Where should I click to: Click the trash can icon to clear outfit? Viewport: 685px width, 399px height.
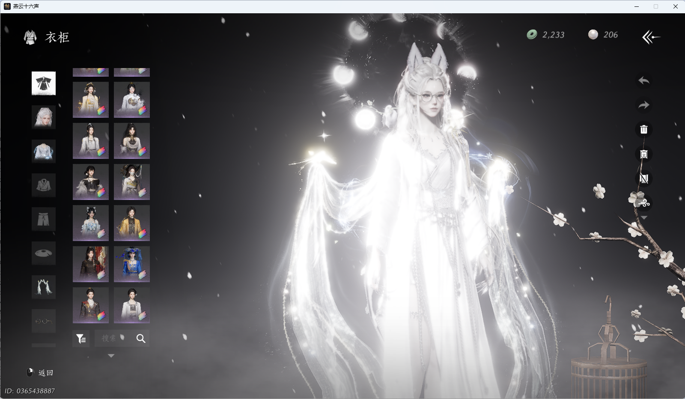point(643,129)
